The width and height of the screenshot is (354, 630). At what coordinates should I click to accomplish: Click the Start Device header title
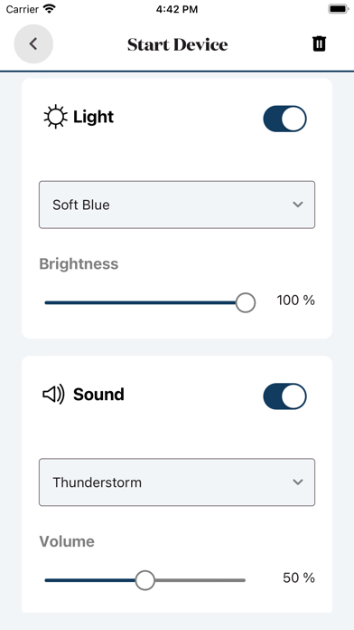point(178,44)
